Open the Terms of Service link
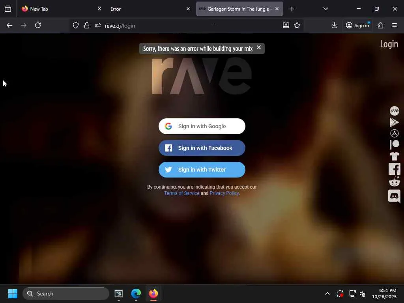 click(x=181, y=193)
